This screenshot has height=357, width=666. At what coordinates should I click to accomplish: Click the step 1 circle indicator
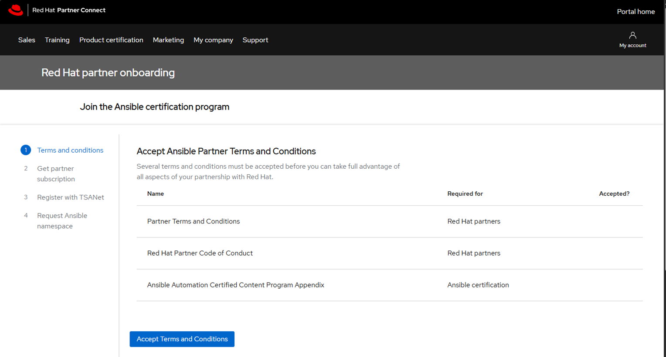tap(26, 150)
